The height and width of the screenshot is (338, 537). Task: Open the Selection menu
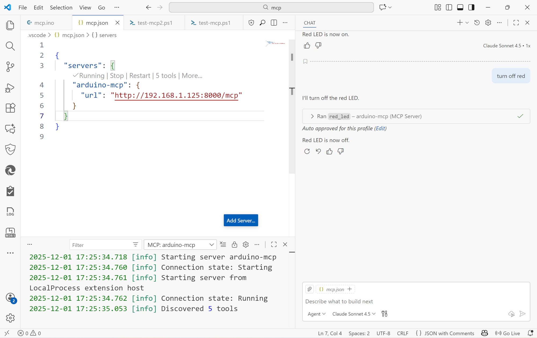61,7
